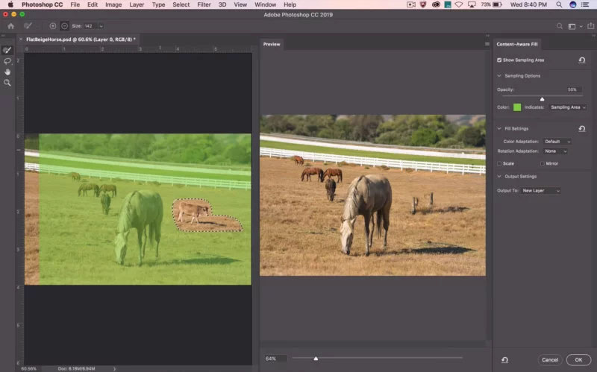Open the Output To New Layer dropdown
Image resolution: width=597 pixels, height=372 pixels.
(x=540, y=191)
